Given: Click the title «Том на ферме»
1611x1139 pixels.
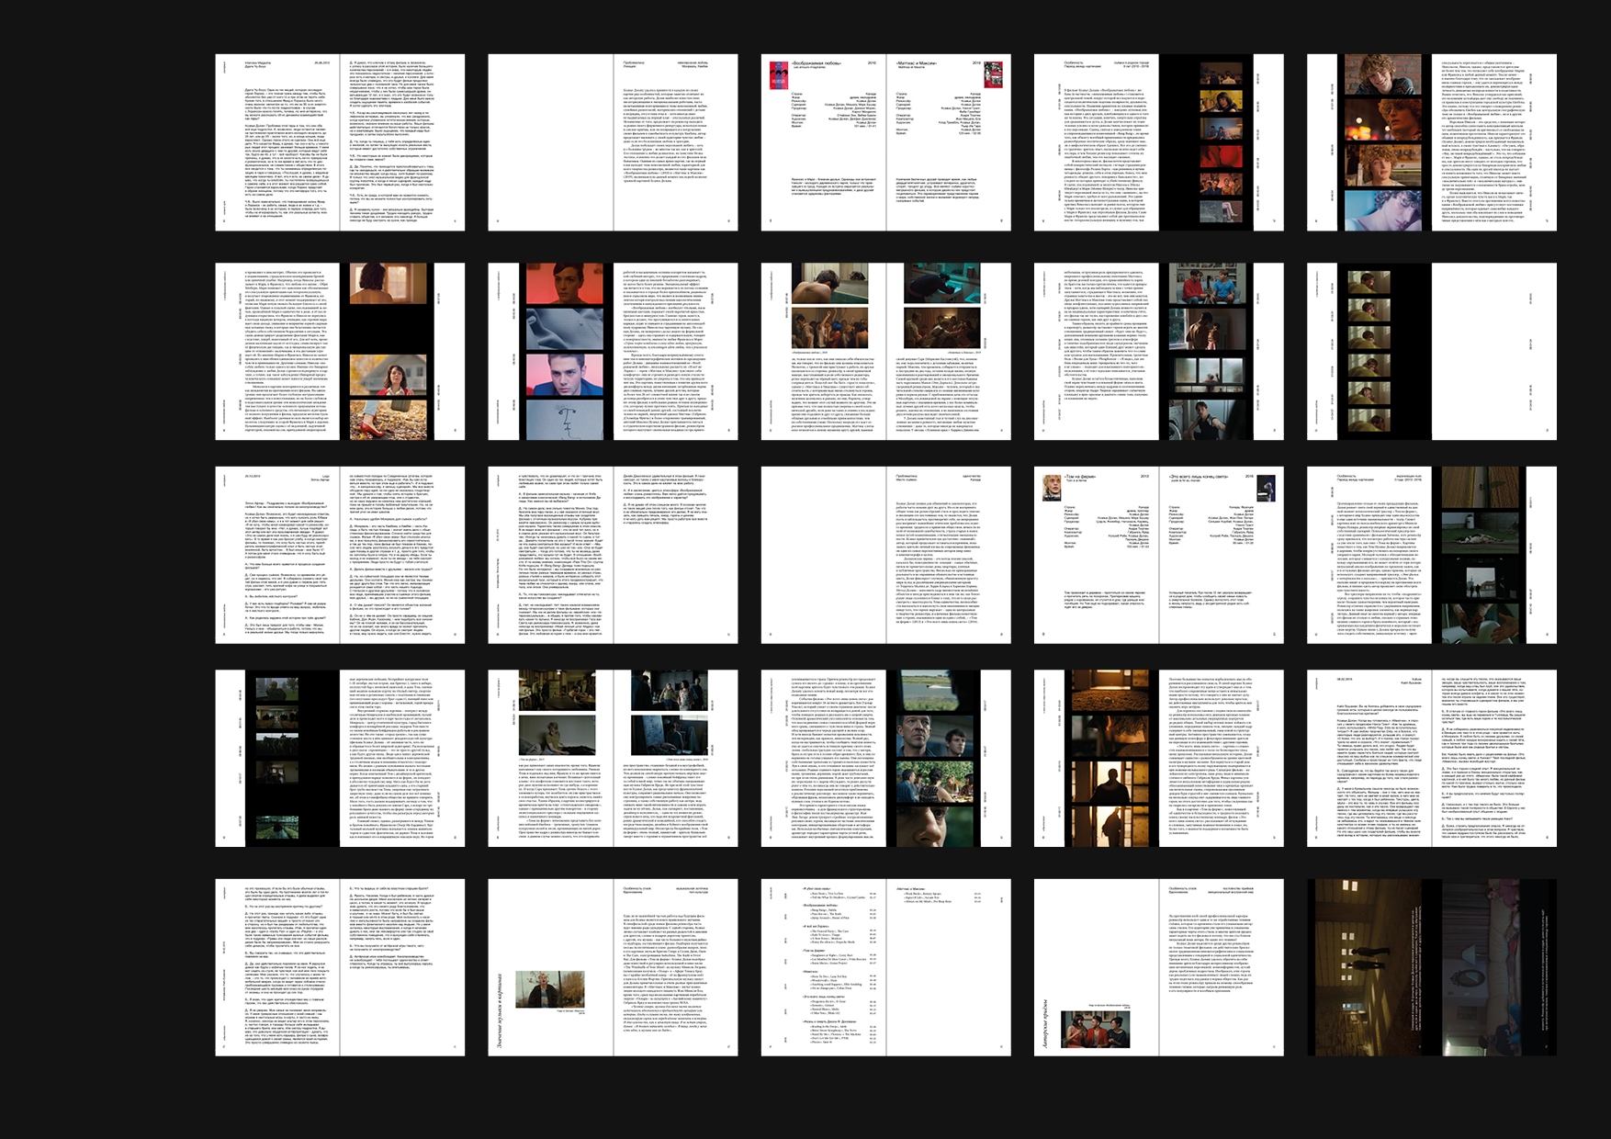Looking at the screenshot, I should (1081, 477).
